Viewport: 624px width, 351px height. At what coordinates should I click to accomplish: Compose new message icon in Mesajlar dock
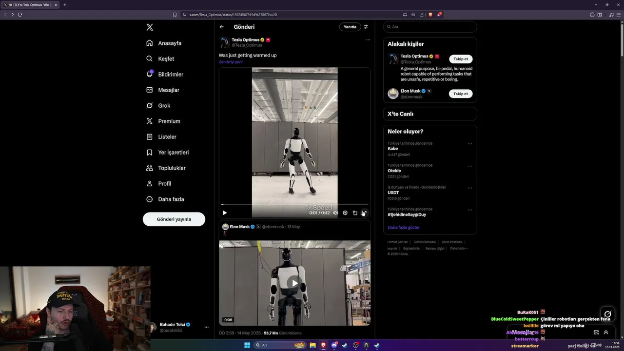(x=596, y=332)
